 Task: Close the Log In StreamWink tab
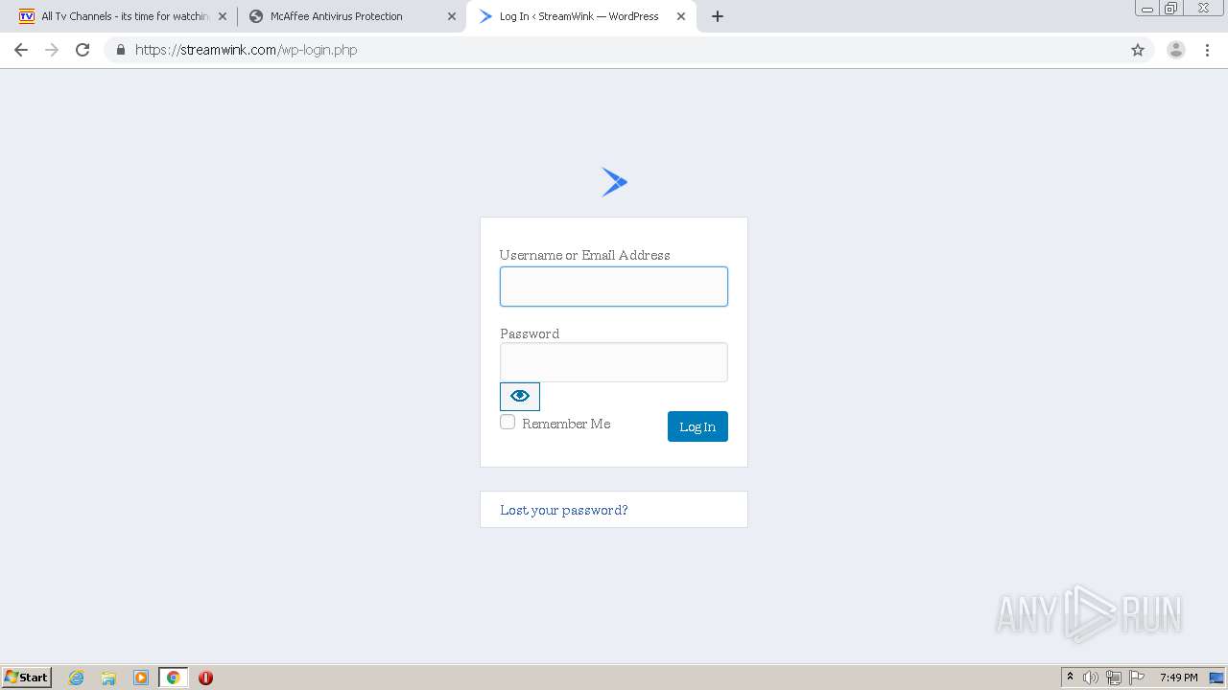click(x=681, y=16)
